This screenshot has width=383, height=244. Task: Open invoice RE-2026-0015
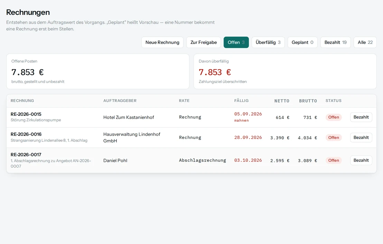(26, 114)
